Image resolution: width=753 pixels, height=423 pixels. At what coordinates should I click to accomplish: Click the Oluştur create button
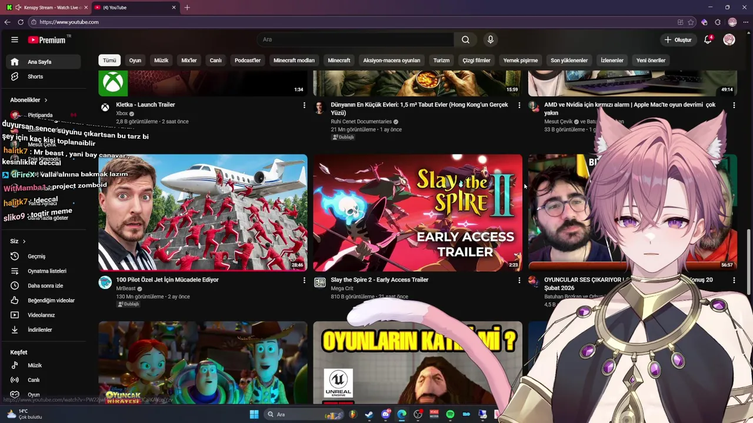(678, 39)
